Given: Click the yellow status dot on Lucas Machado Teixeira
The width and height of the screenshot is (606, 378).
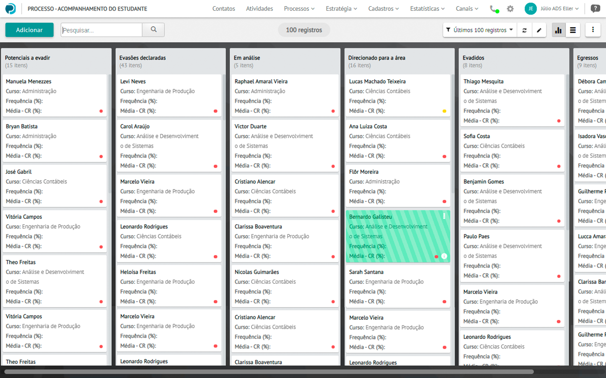Looking at the screenshot, I should pos(444,111).
